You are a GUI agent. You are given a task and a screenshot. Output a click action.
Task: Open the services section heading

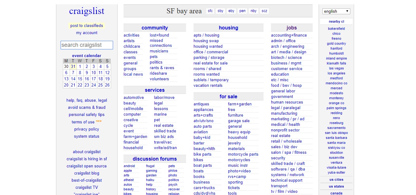[x=155, y=90]
